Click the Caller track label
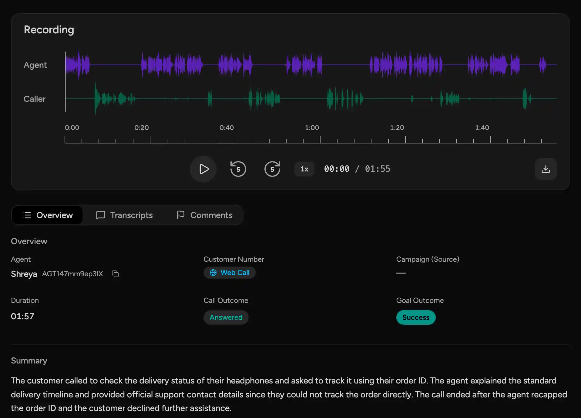 pos(35,99)
